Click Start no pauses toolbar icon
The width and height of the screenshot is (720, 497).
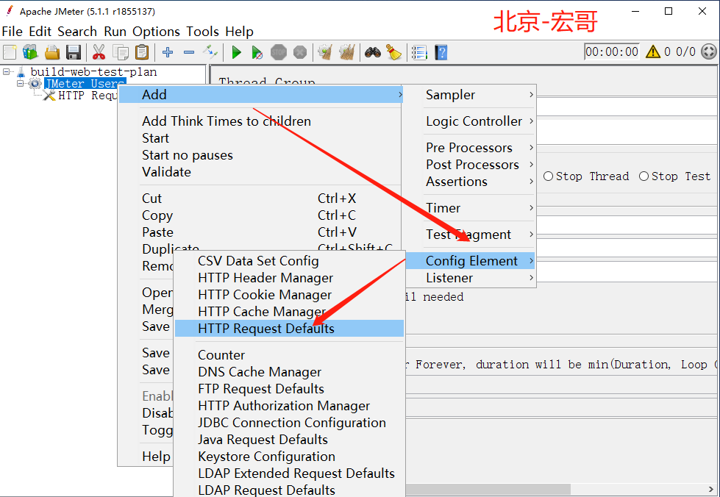tap(257, 52)
